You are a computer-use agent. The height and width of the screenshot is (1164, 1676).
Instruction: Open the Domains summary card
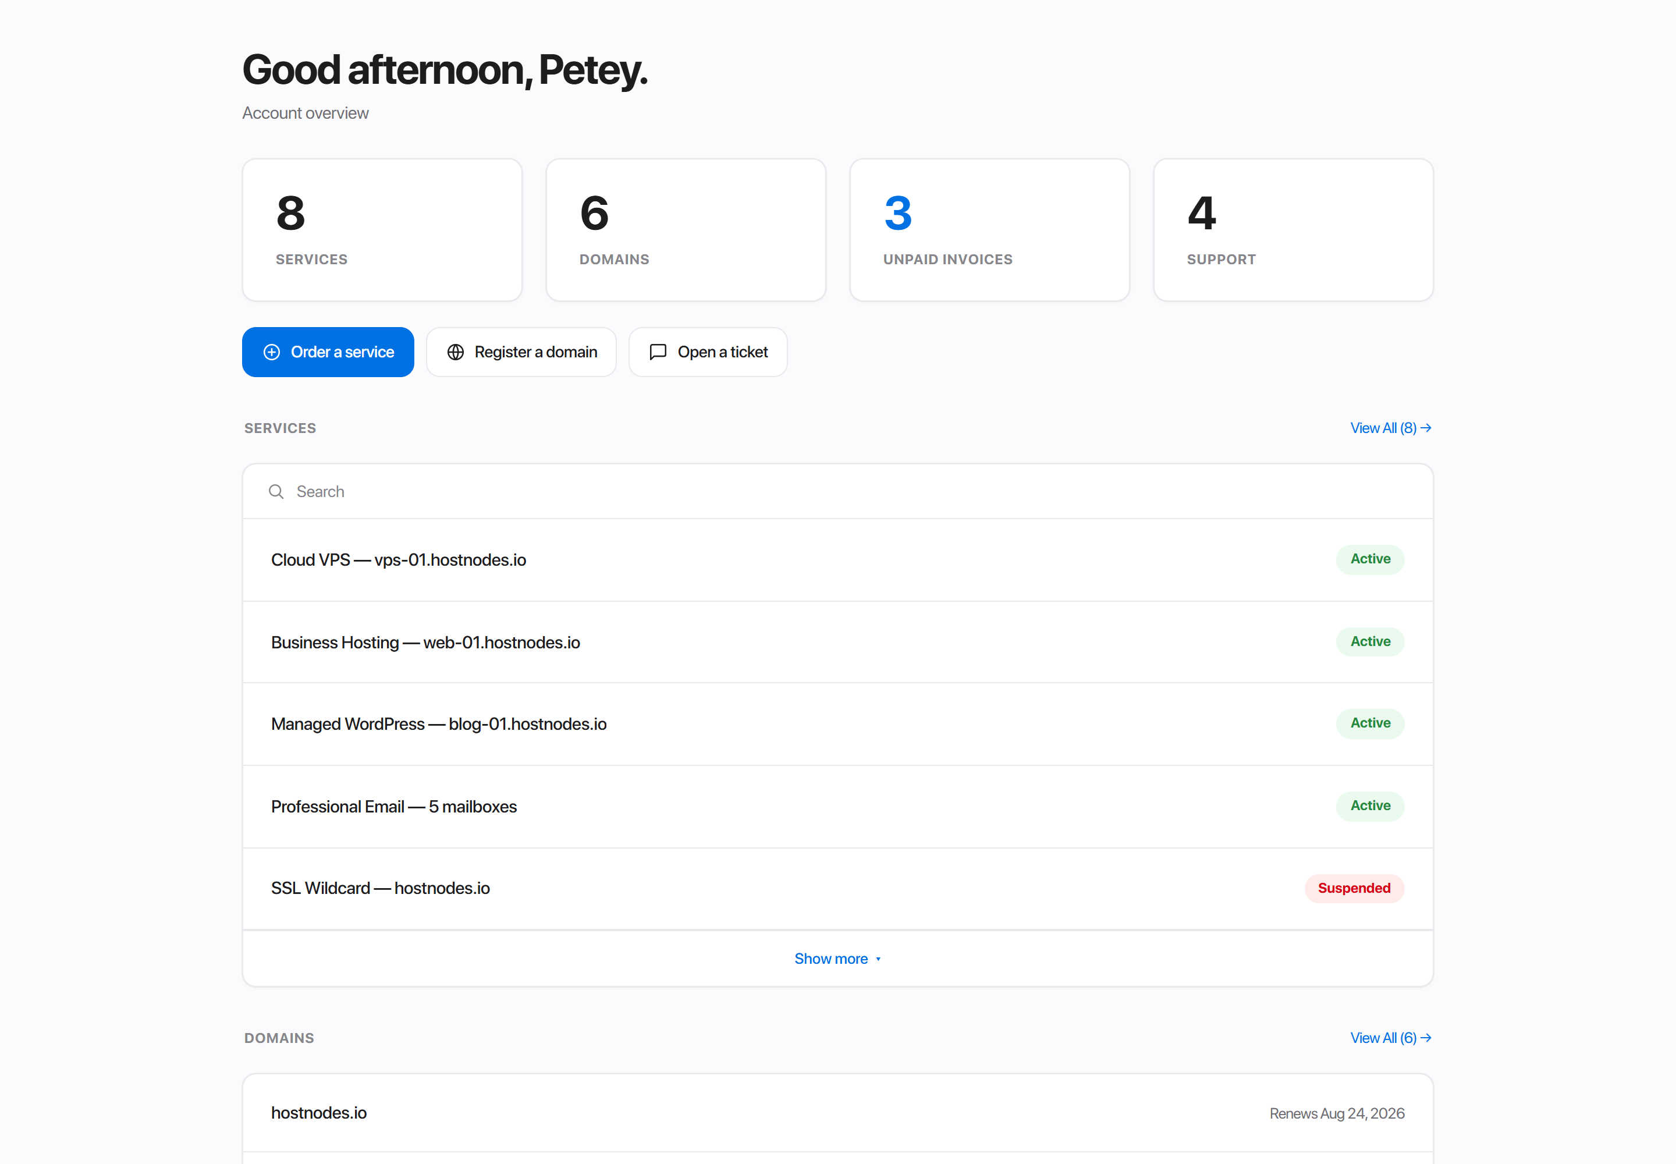[686, 230]
